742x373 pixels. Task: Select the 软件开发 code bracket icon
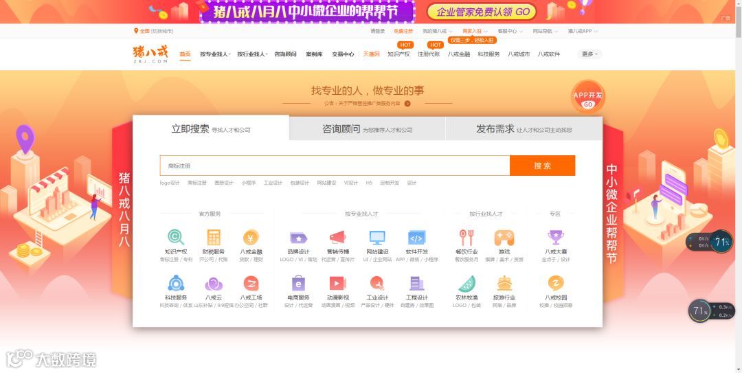(x=416, y=237)
